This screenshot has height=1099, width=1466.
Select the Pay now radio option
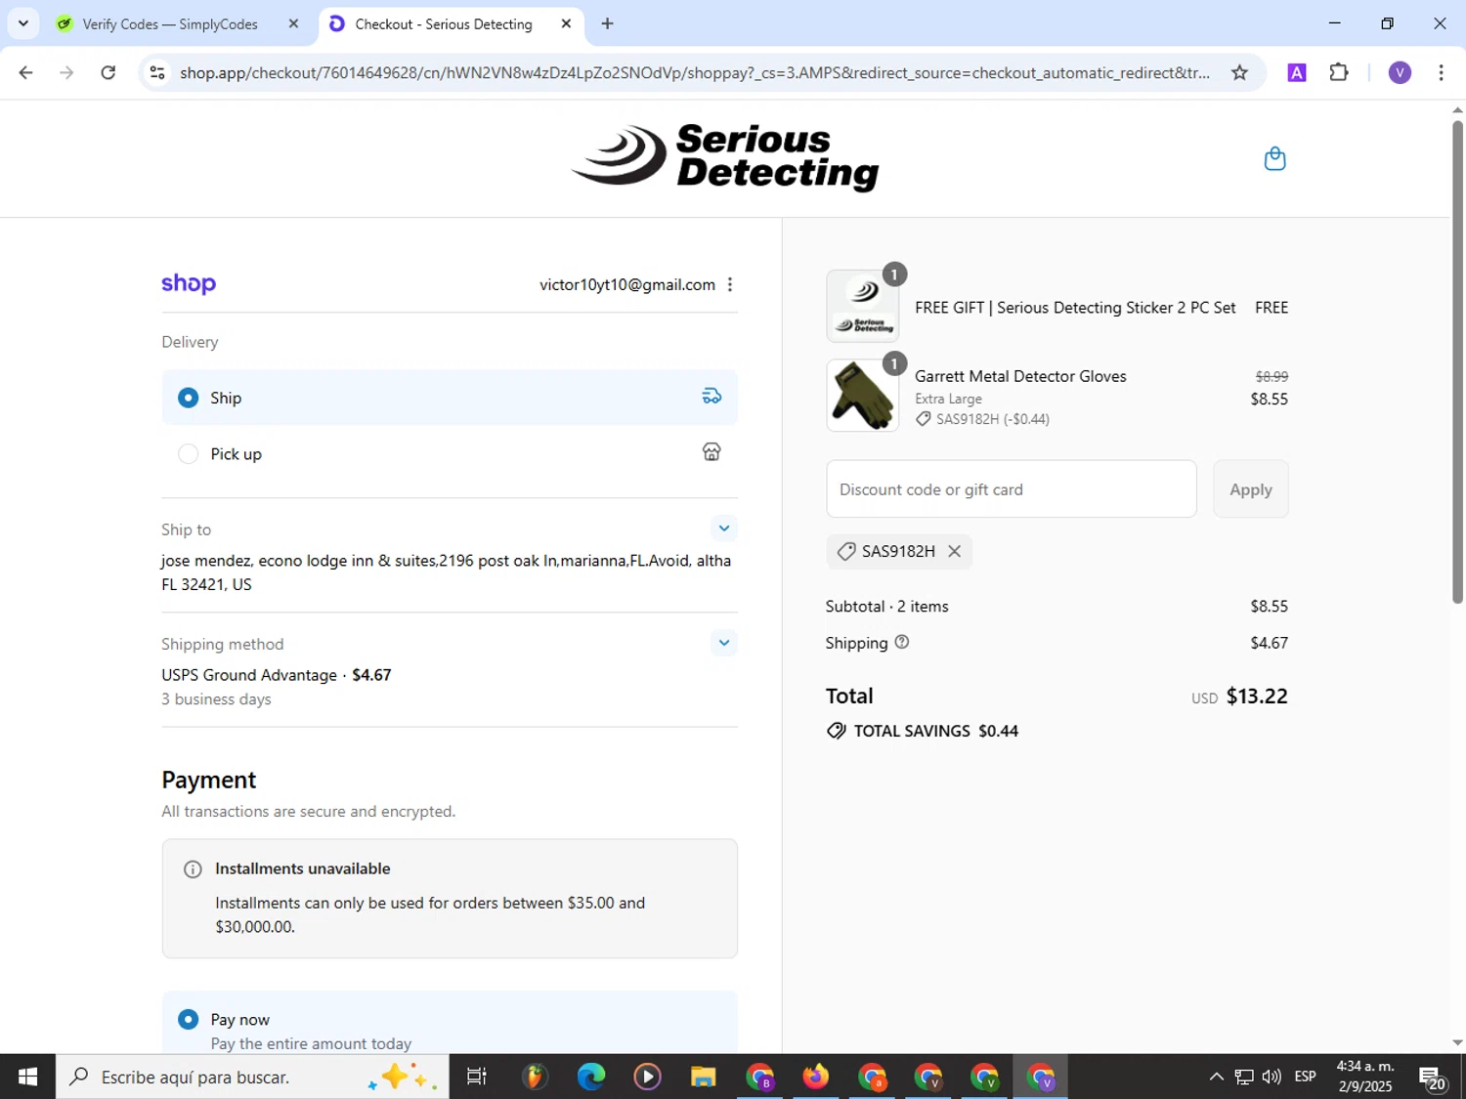pyautogui.click(x=188, y=1019)
